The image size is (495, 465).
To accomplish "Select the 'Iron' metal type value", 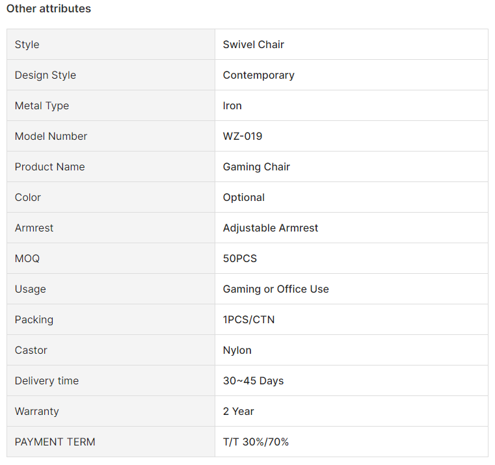I will point(232,106).
